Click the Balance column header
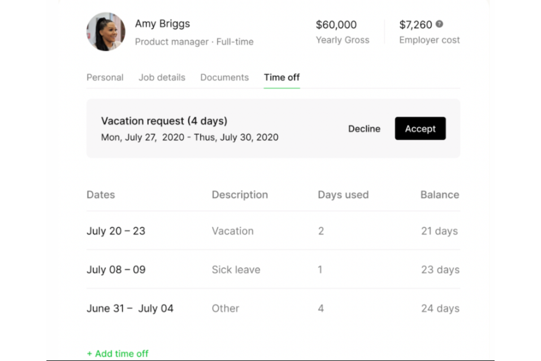Image resolution: width=541 pixels, height=361 pixels. pyautogui.click(x=440, y=195)
